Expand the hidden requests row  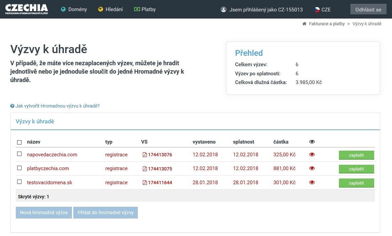coord(34,197)
